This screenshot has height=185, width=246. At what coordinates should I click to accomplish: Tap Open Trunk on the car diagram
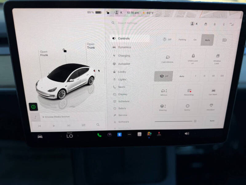click(91, 46)
